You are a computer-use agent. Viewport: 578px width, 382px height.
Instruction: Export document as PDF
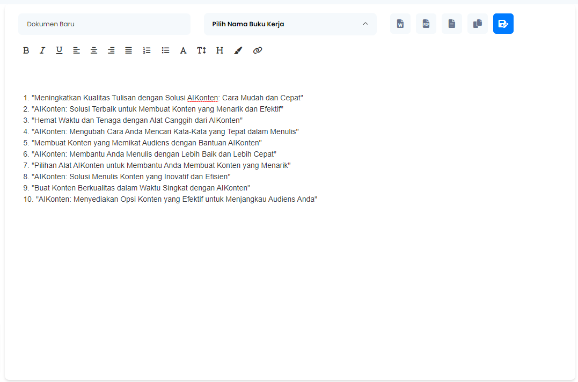click(426, 24)
